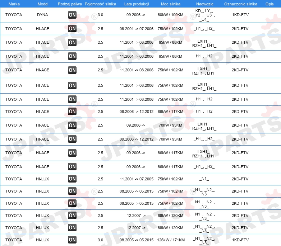Screen dimensions: 281x246
Task: Click the Moc silnika column header
Action: 171,4
